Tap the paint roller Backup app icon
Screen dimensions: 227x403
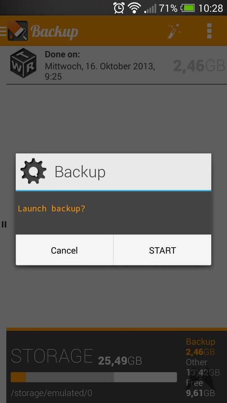click(x=18, y=31)
